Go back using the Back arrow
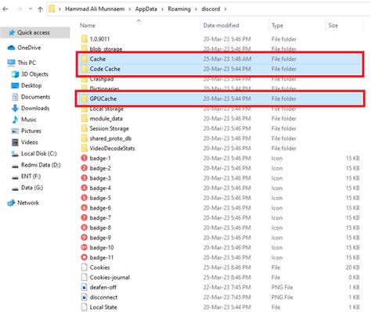Image resolution: width=371 pixels, height=312 pixels. pyautogui.click(x=5, y=9)
